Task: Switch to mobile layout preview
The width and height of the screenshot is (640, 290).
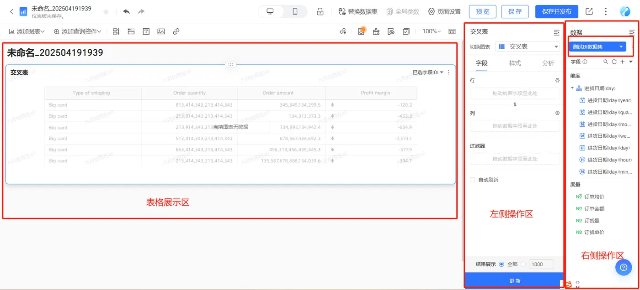Action: coord(295,11)
